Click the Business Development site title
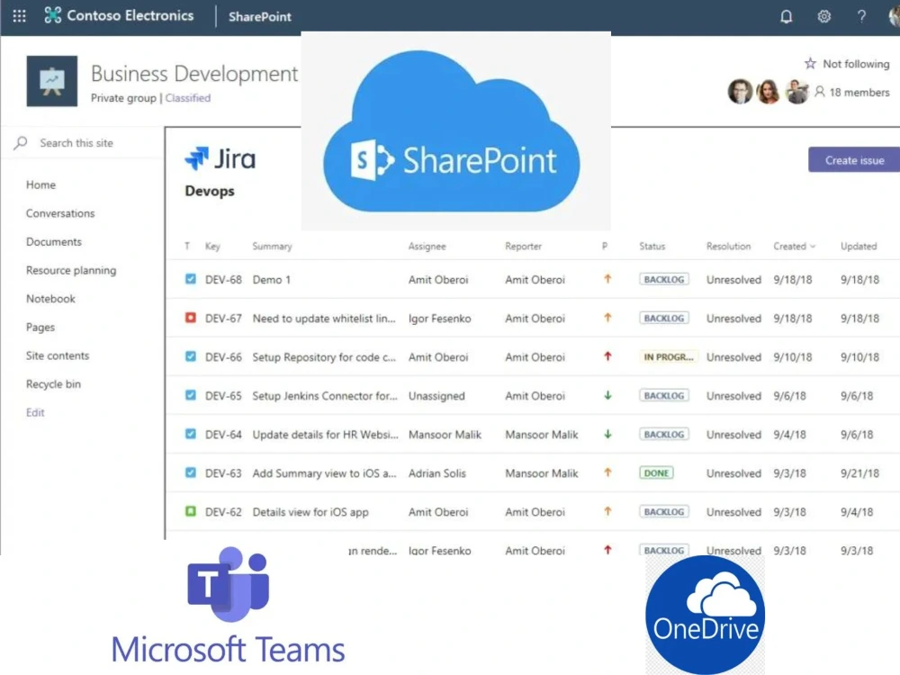The image size is (900, 675). (194, 74)
